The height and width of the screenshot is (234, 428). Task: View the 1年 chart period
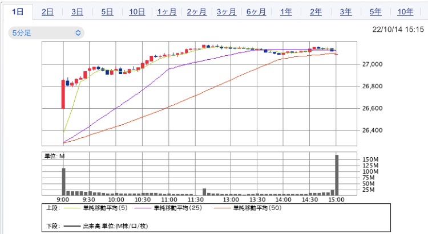point(286,12)
